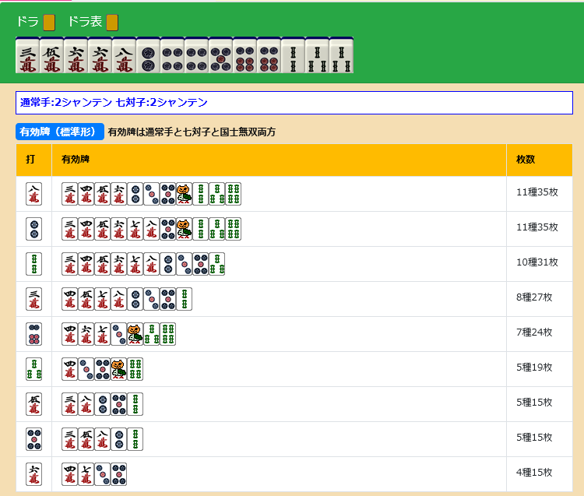Click the 有効牌（標準形） blue label

(x=60, y=132)
